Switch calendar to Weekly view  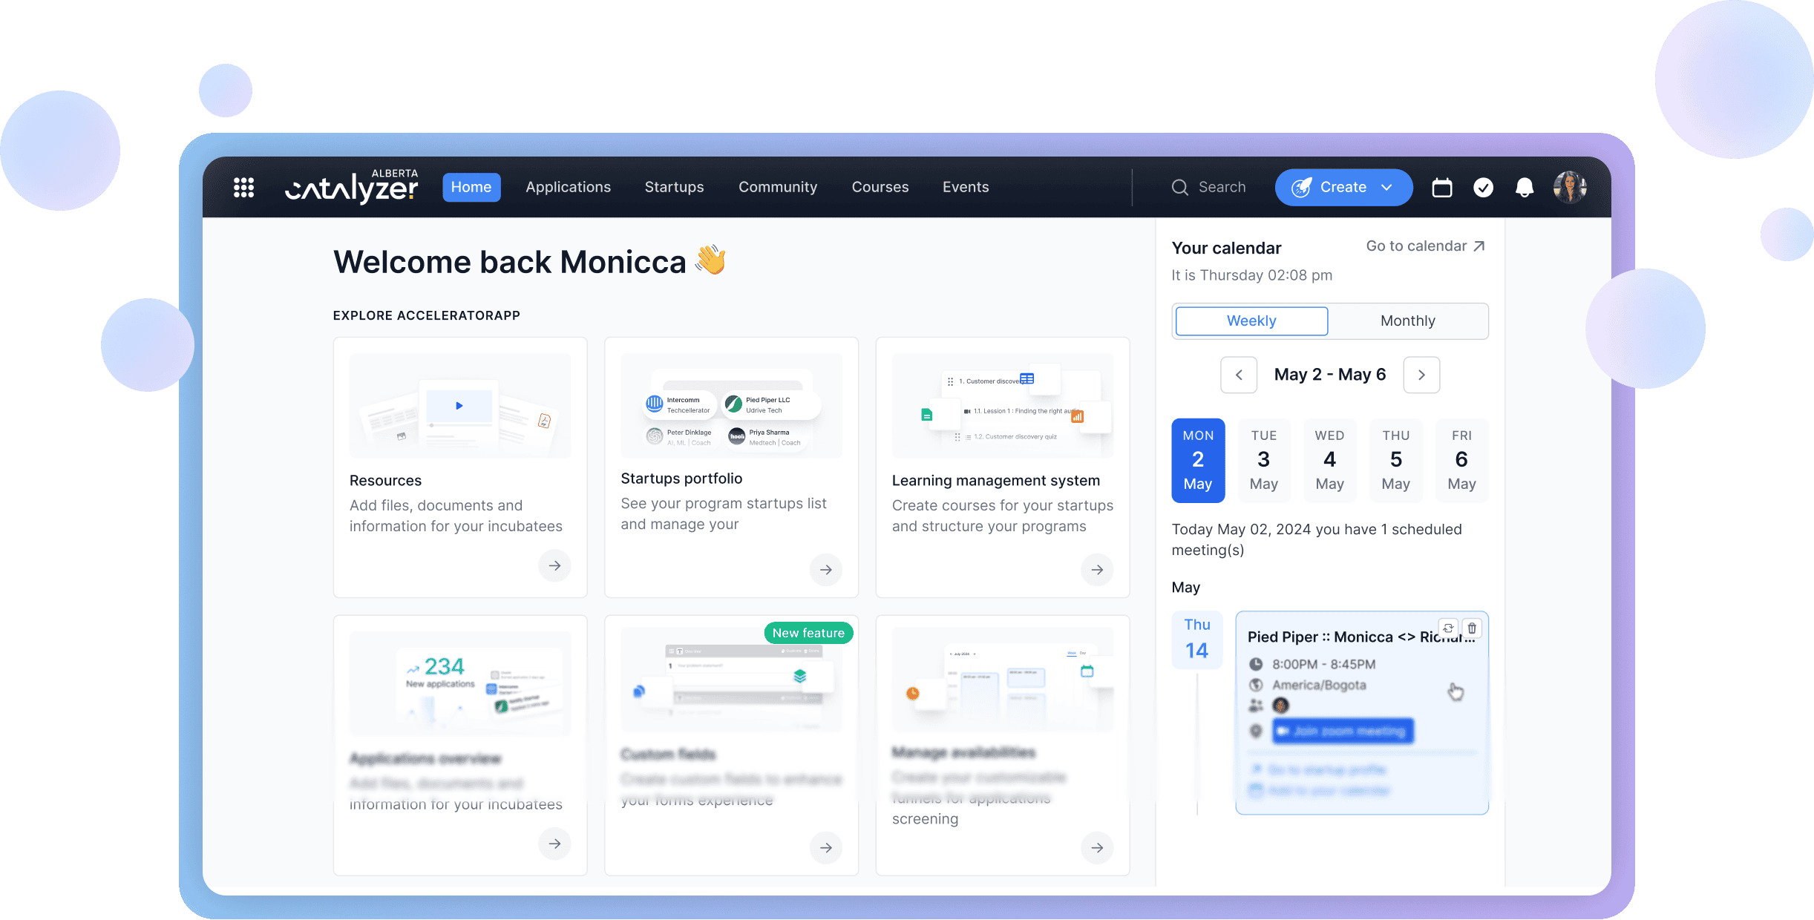tap(1251, 321)
